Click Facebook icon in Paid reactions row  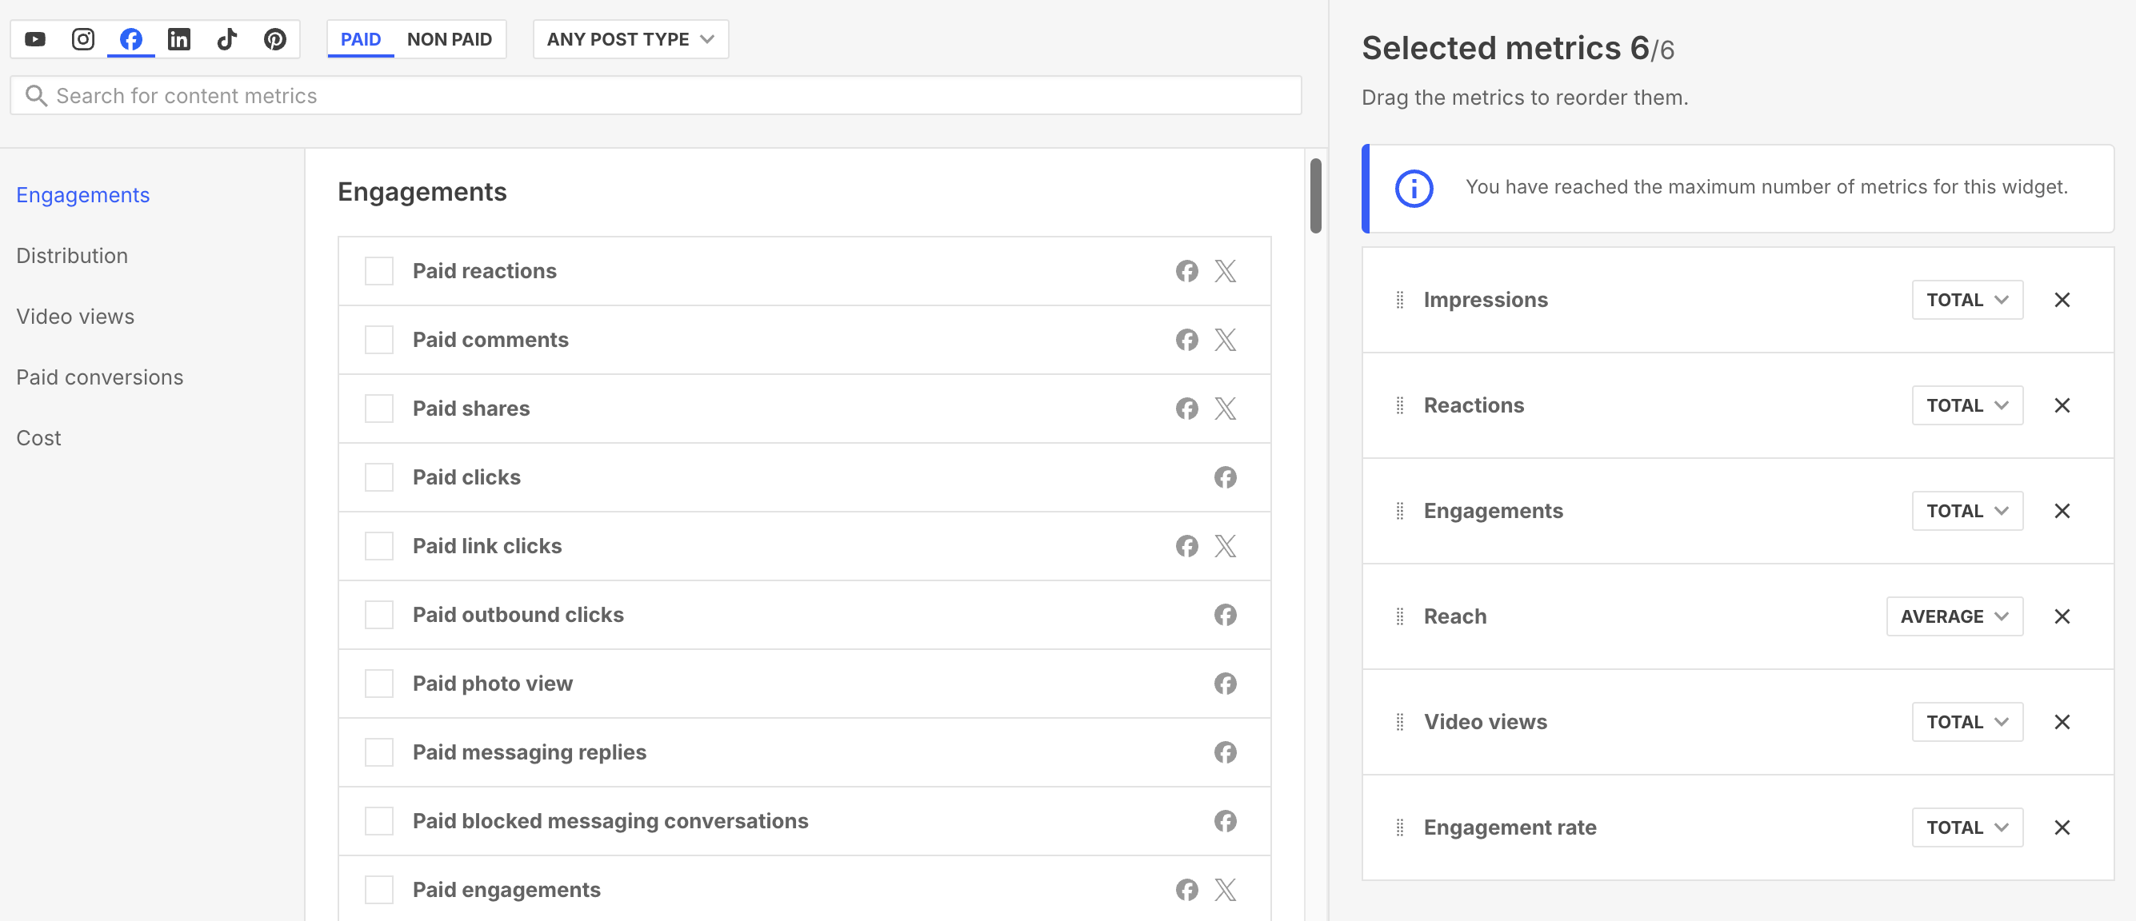tap(1186, 271)
